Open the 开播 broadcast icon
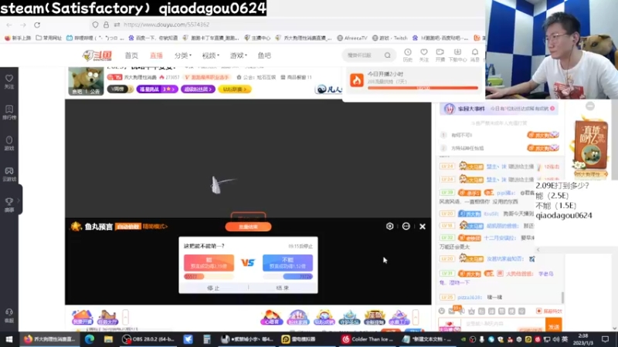This screenshot has width=618, height=347. (440, 55)
